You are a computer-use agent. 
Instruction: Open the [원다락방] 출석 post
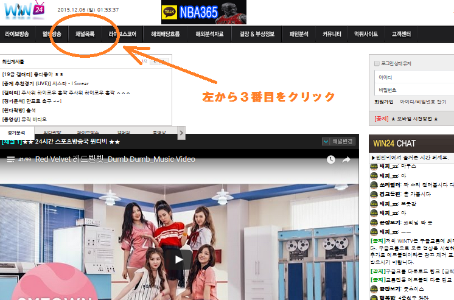tap(19, 110)
